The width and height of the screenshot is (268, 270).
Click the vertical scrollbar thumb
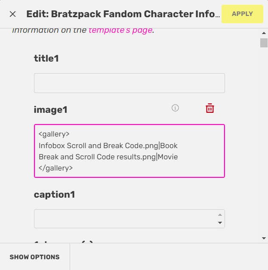(264, 43)
